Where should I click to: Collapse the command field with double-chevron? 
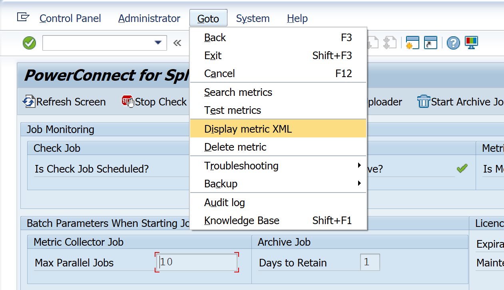point(177,43)
